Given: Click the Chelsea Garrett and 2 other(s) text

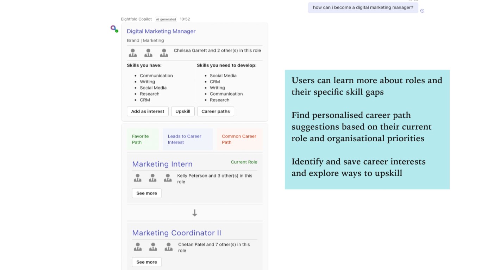Looking at the screenshot, I should (x=217, y=51).
